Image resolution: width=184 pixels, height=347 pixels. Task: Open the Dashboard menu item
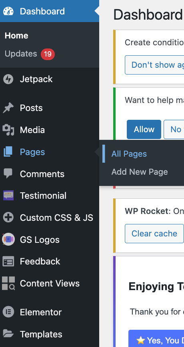click(x=50, y=11)
